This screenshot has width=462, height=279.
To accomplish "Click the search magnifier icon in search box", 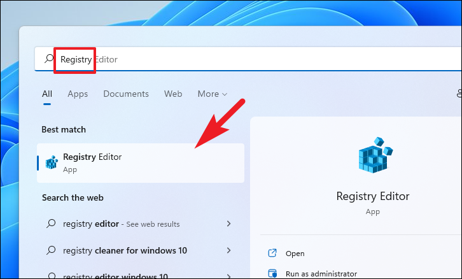I will [49, 59].
